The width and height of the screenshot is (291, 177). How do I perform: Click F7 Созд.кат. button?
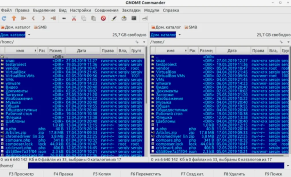pyautogui.click(x=192, y=174)
